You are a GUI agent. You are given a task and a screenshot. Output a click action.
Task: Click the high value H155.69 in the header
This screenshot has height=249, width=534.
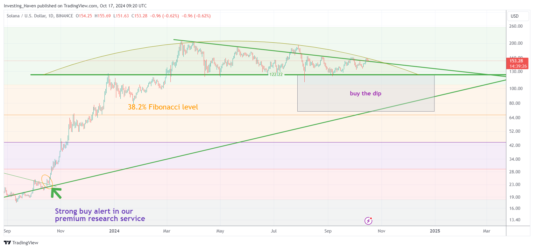(103, 16)
